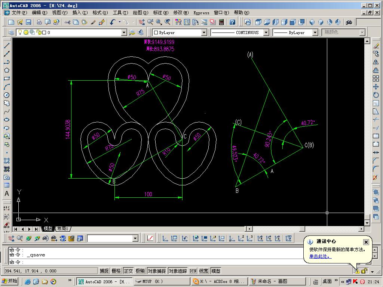Open the 编辑(E) menu
Screen dimensions: 383x287
pyautogui.click(x=40, y=13)
